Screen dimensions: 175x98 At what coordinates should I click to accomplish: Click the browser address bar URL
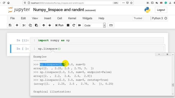(57, 3)
